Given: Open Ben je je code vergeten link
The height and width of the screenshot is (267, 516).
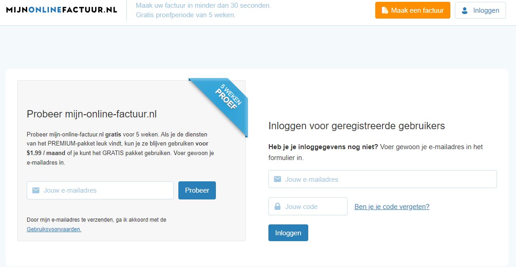Looking at the screenshot, I should point(392,207).
